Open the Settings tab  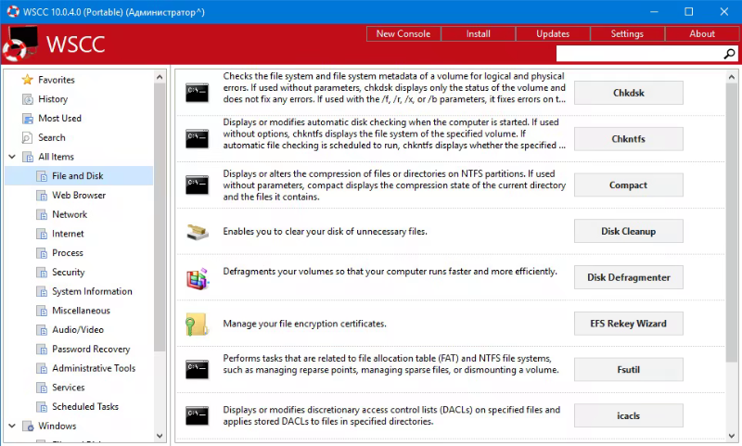point(627,33)
